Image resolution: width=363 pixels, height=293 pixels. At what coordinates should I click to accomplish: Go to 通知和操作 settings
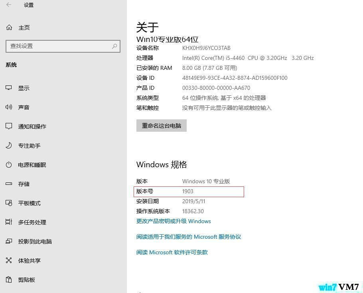tap(32, 127)
